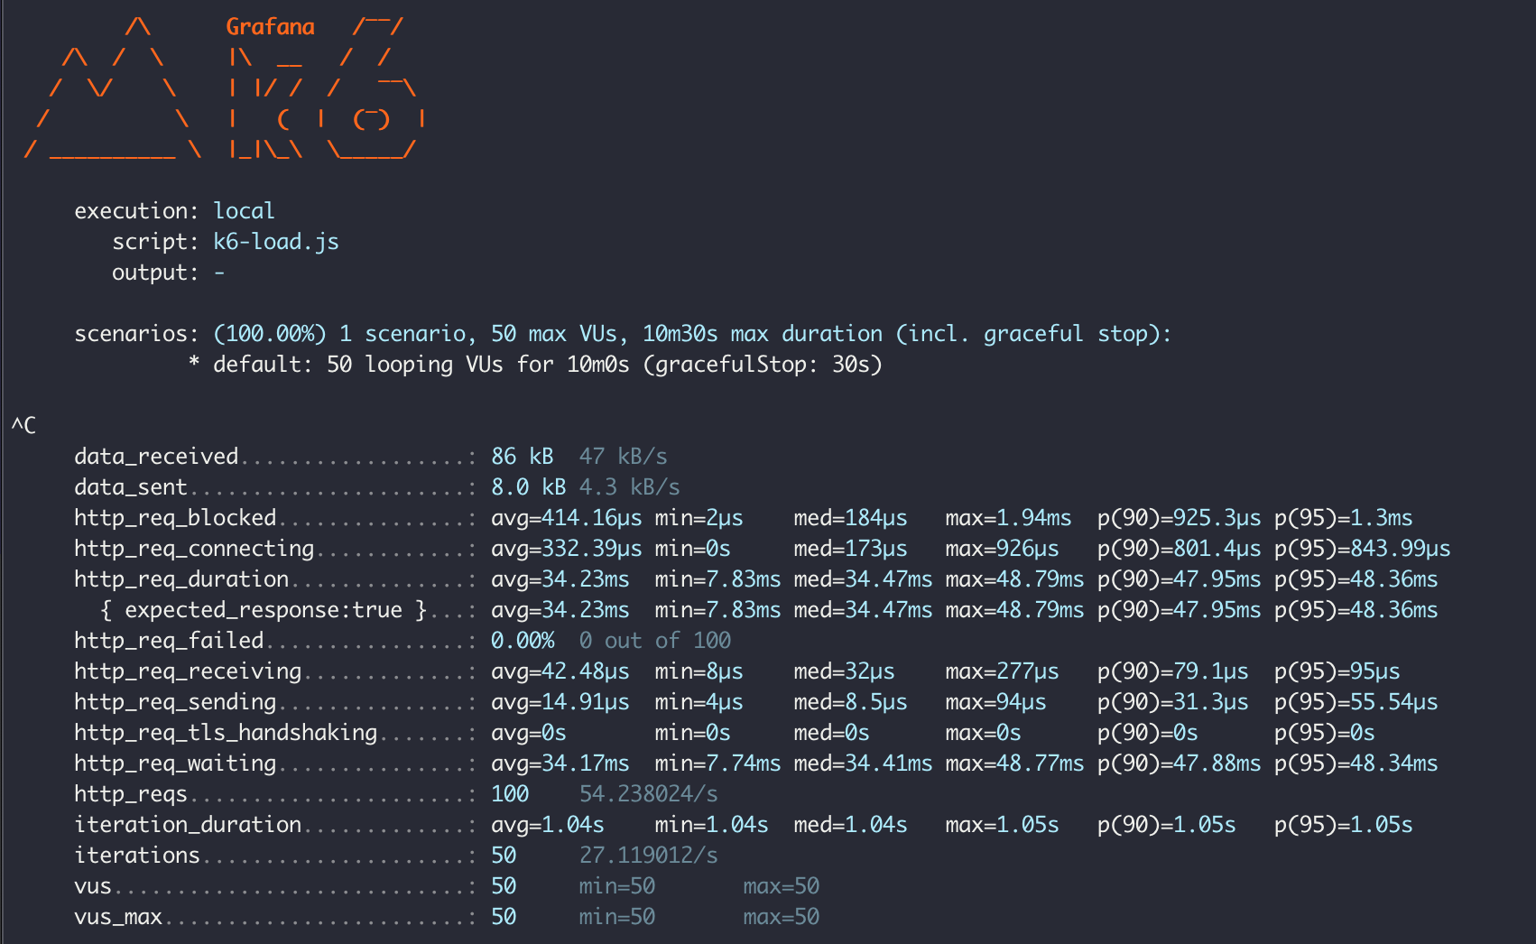Click the vus_max metric name

118,917
